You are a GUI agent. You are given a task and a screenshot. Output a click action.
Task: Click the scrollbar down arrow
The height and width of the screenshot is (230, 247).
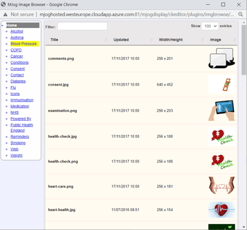244,227
